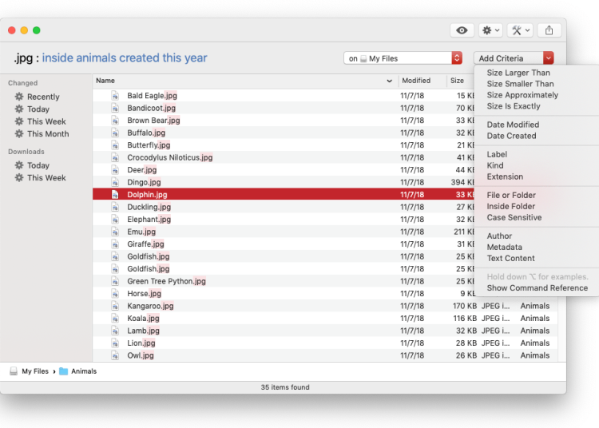This screenshot has height=428, width=599.
Task: Choose 'Size Larger Than' from criteria menu
Action: (x=518, y=73)
